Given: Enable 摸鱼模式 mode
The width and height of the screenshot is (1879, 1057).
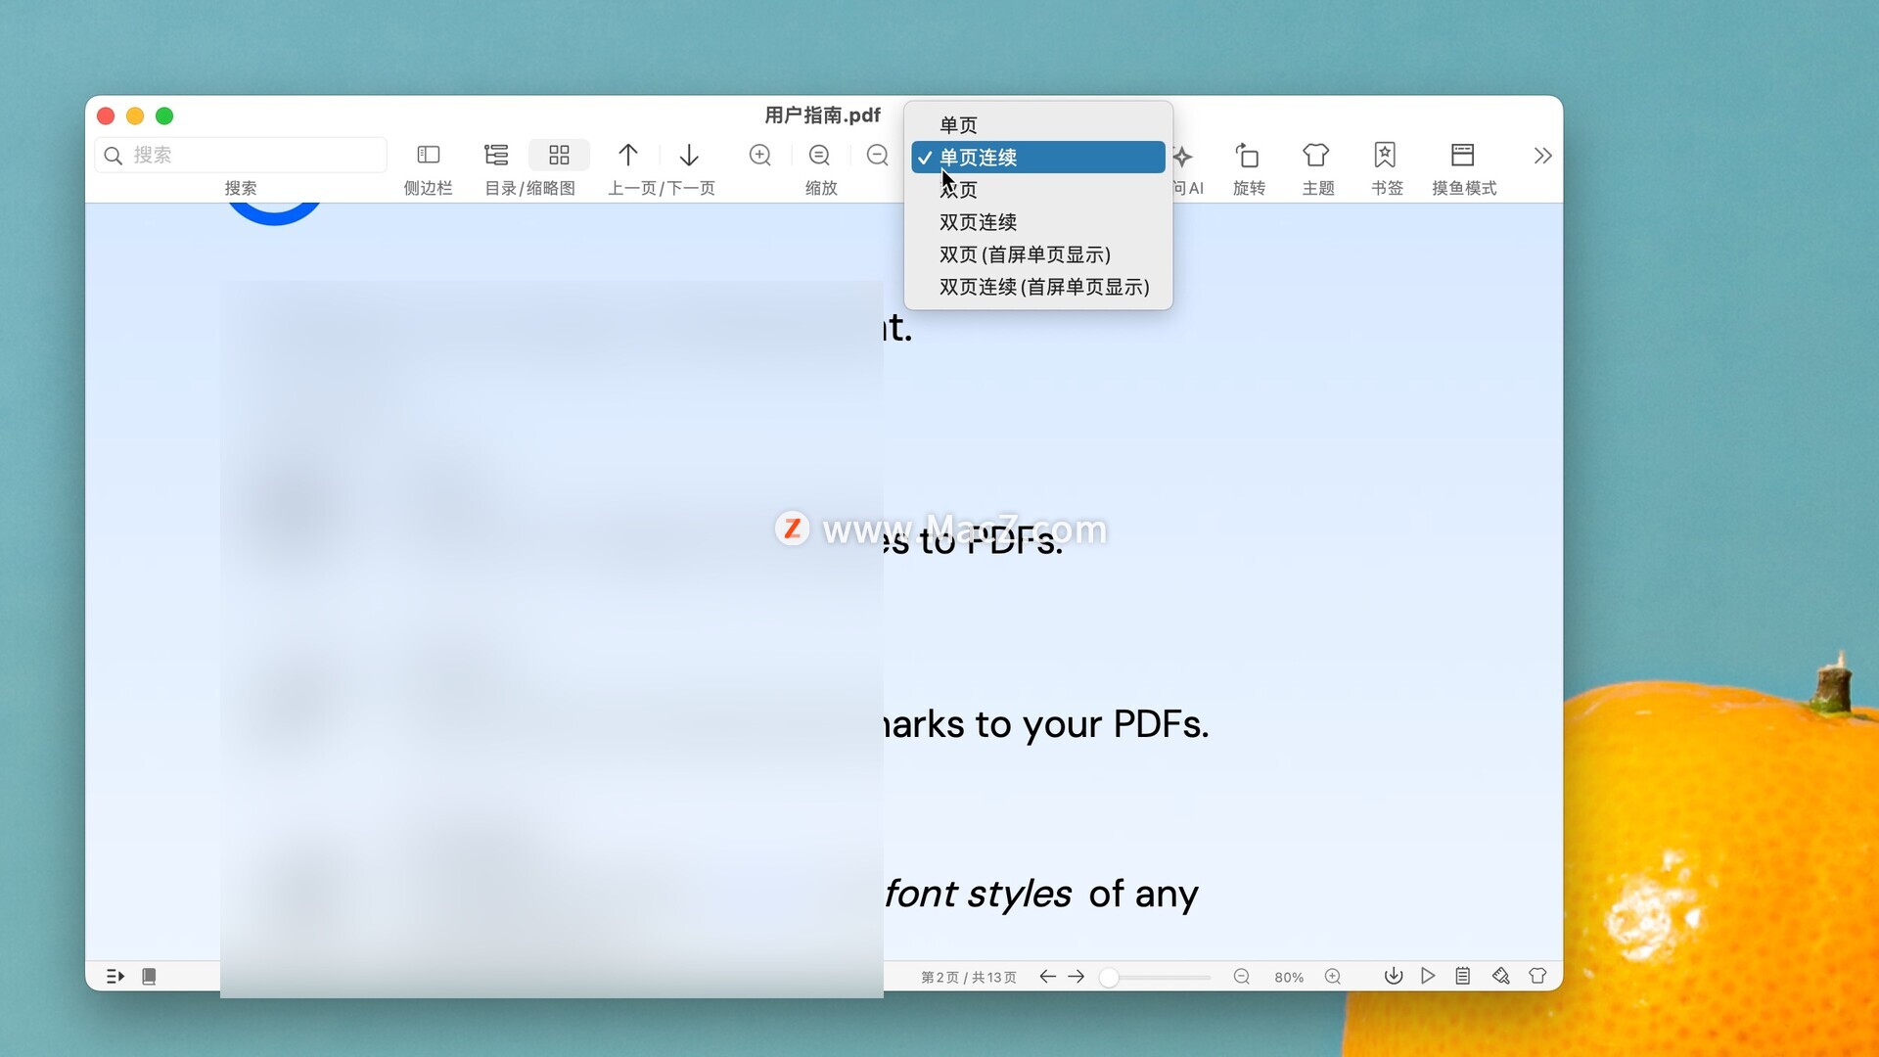Looking at the screenshot, I should (1463, 155).
